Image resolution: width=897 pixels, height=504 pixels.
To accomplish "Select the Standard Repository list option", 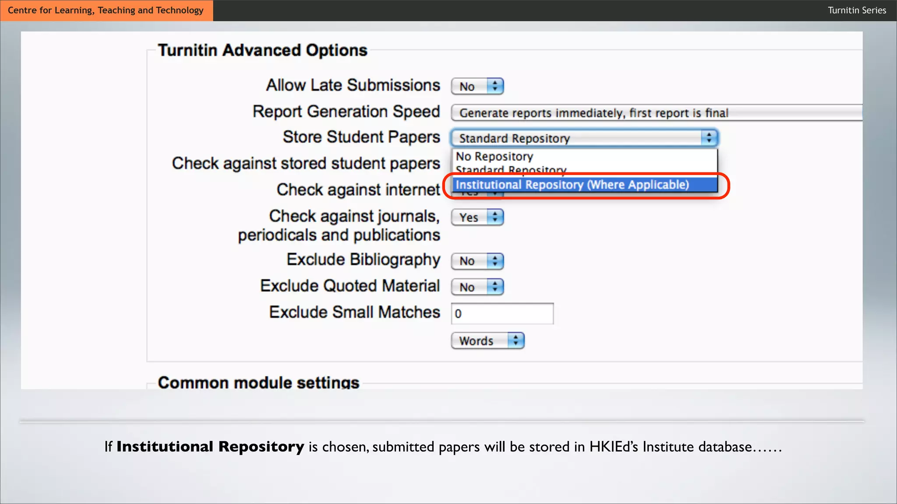I will click(511, 169).
